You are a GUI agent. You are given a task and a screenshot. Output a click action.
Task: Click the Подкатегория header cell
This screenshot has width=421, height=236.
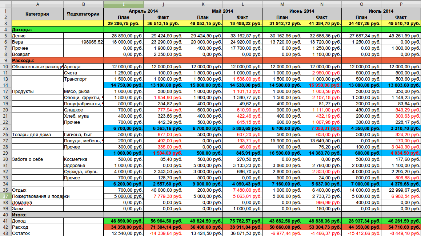[84, 14]
